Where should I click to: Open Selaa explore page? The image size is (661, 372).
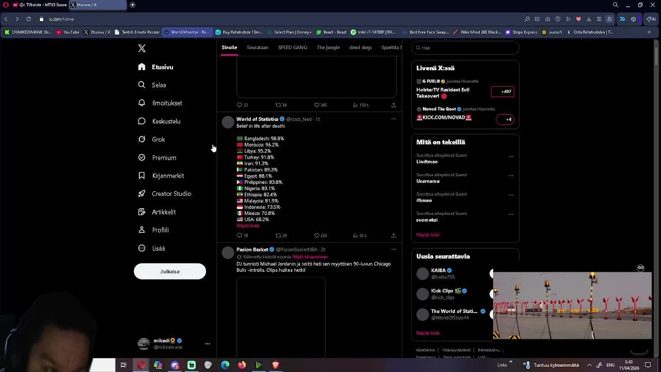click(x=152, y=85)
